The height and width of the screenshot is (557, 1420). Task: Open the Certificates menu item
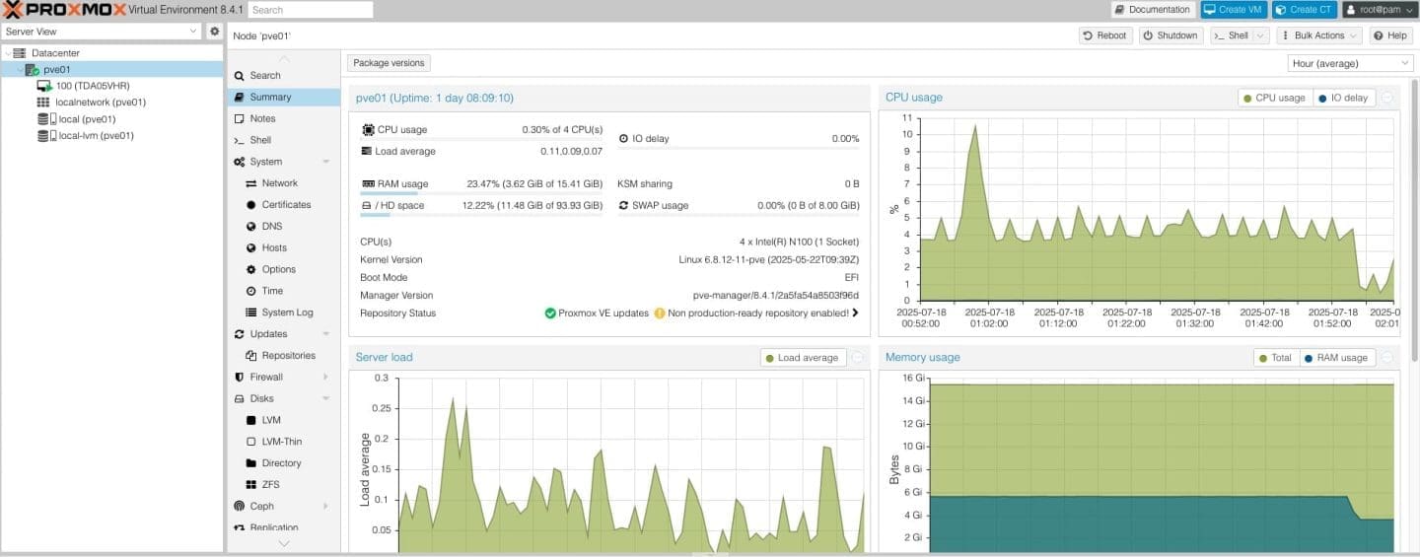285,205
